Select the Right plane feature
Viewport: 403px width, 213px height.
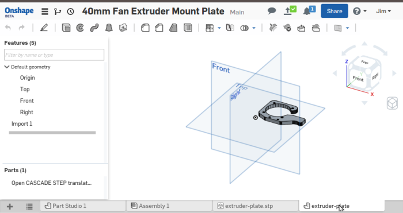click(26, 113)
